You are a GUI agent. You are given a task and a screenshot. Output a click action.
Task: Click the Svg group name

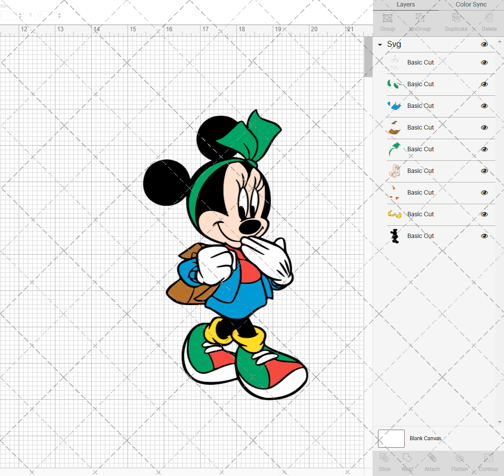pyautogui.click(x=394, y=44)
